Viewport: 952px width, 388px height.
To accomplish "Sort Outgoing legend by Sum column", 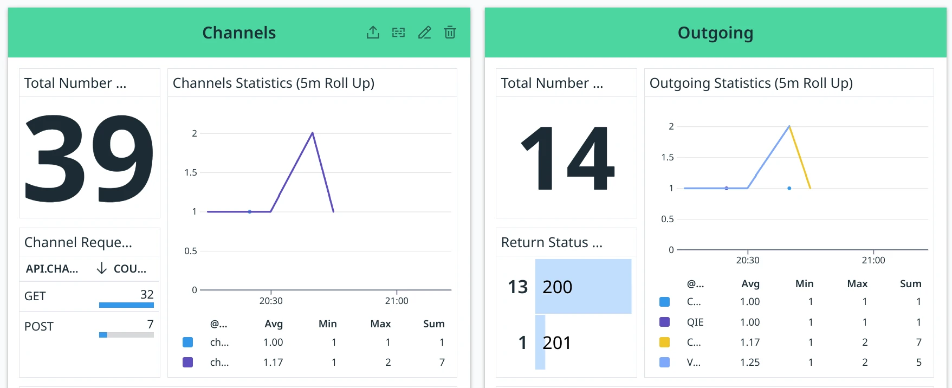I will pyautogui.click(x=910, y=283).
